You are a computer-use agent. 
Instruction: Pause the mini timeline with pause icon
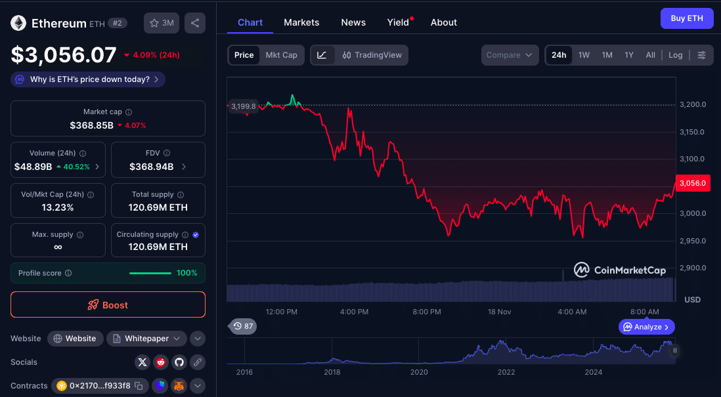675,350
